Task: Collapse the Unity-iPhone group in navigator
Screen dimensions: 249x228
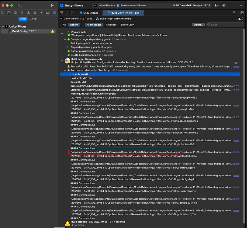Action: pyautogui.click(x=2, y=26)
